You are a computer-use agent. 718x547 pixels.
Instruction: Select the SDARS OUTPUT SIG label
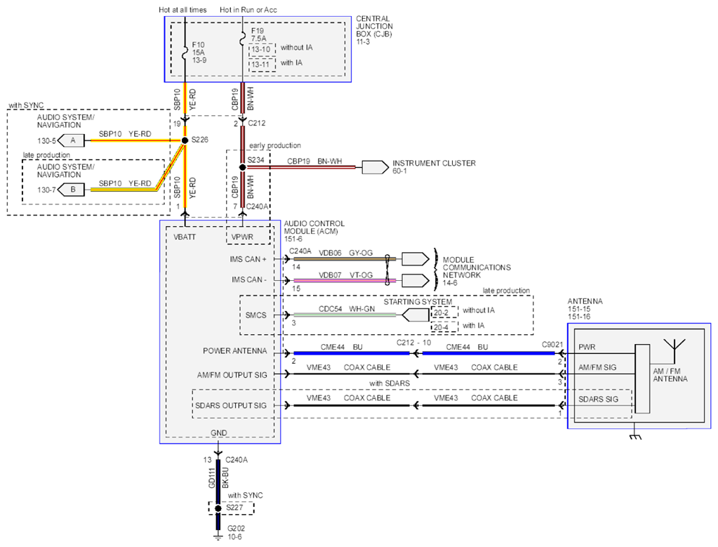coord(231,405)
